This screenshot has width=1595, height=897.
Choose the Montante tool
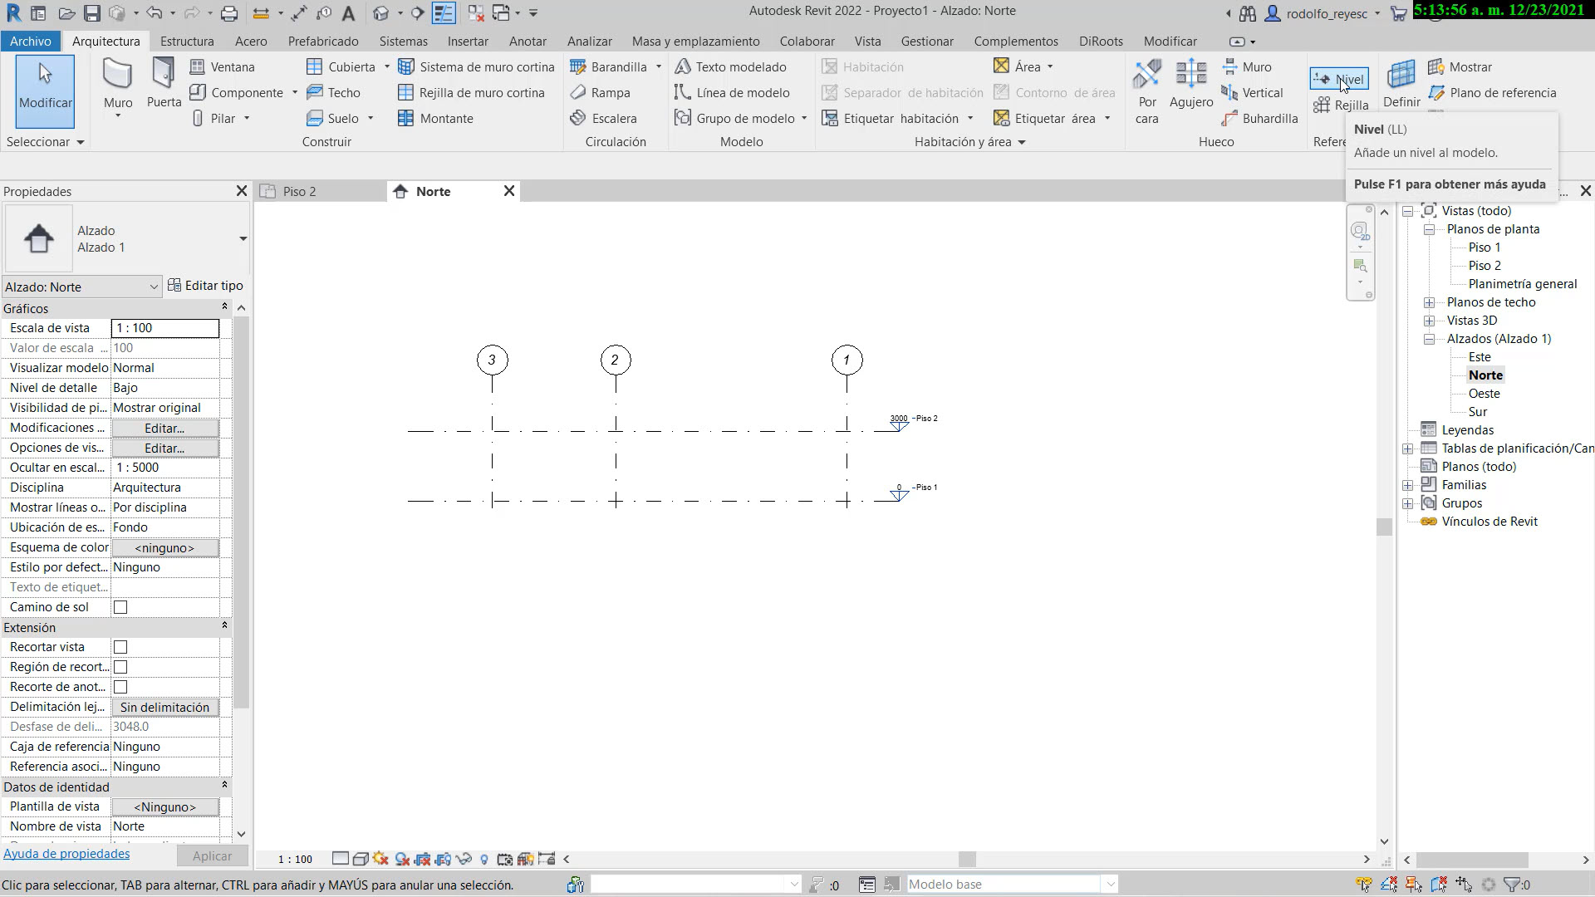click(435, 118)
